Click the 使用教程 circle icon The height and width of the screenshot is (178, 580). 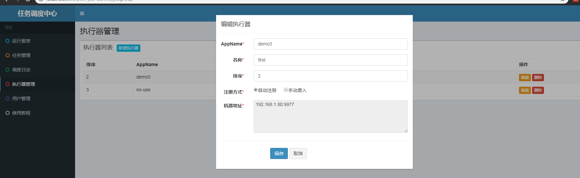tap(8, 113)
